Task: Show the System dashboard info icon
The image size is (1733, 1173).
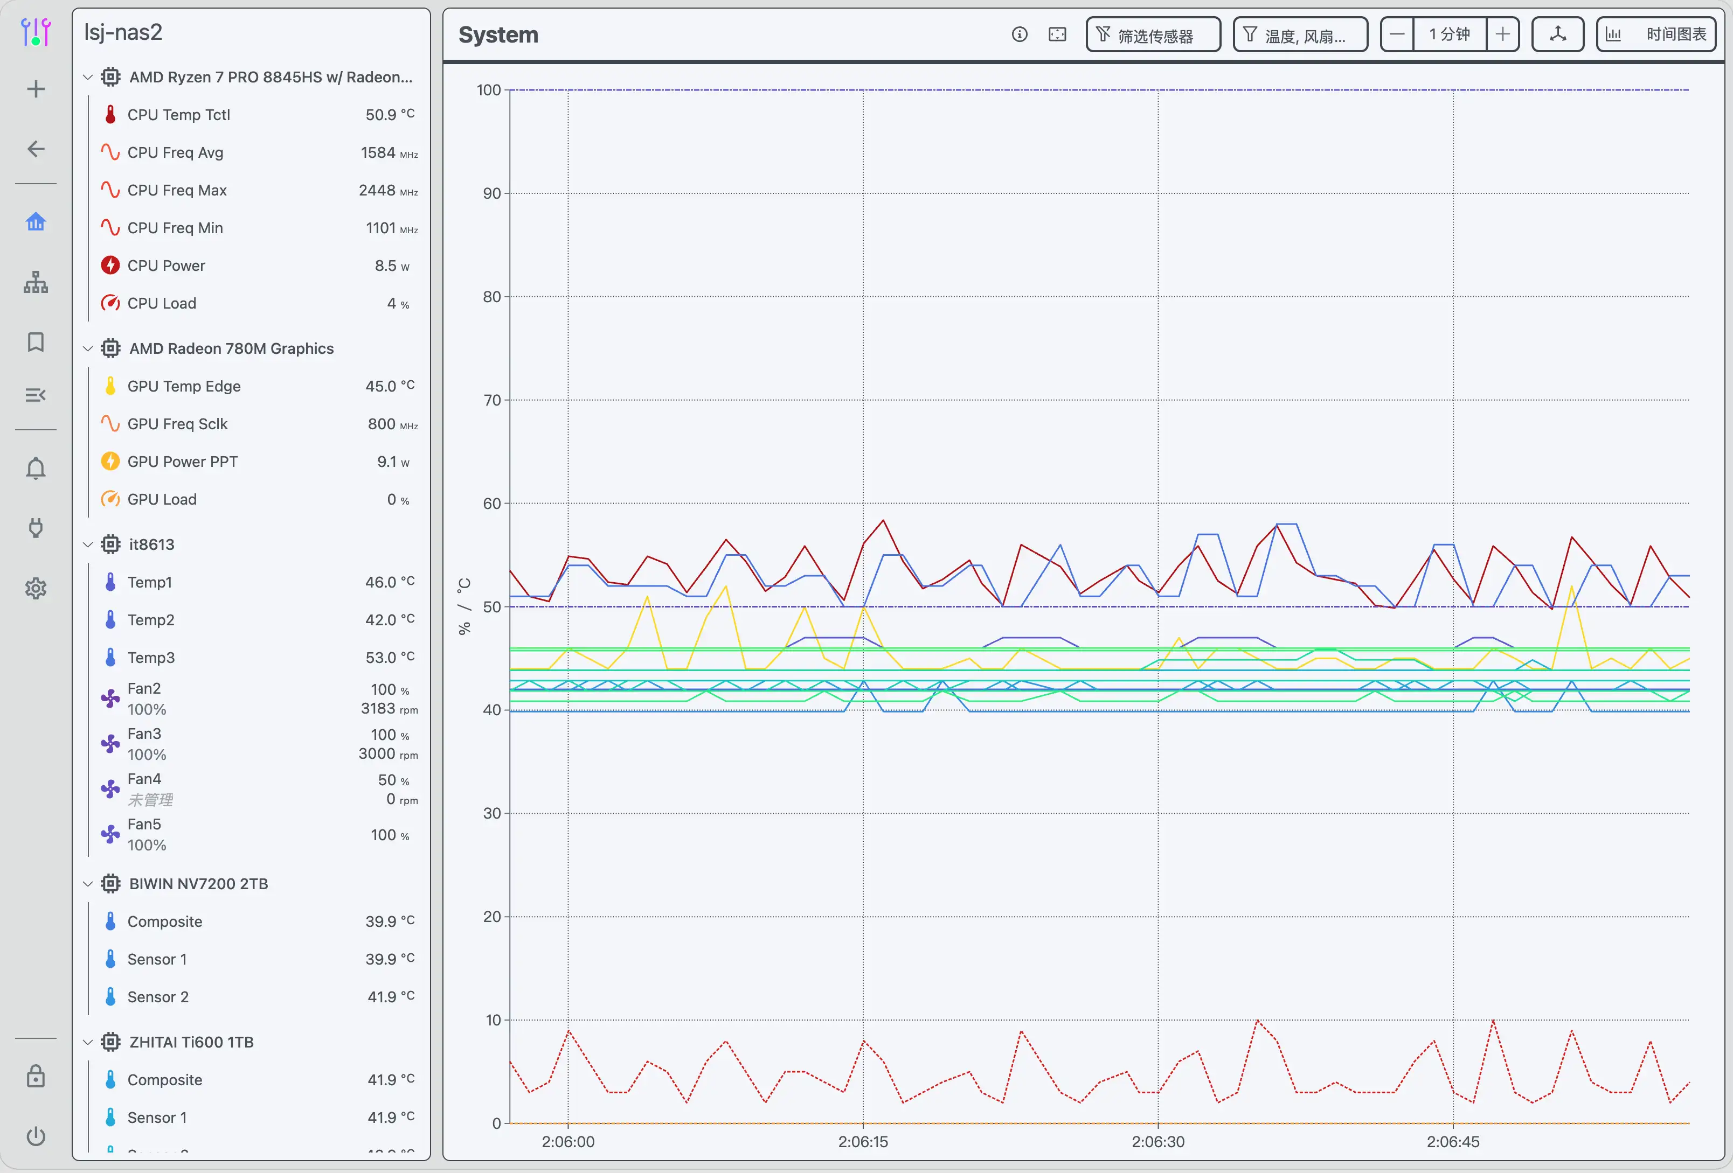Action: (x=1020, y=34)
